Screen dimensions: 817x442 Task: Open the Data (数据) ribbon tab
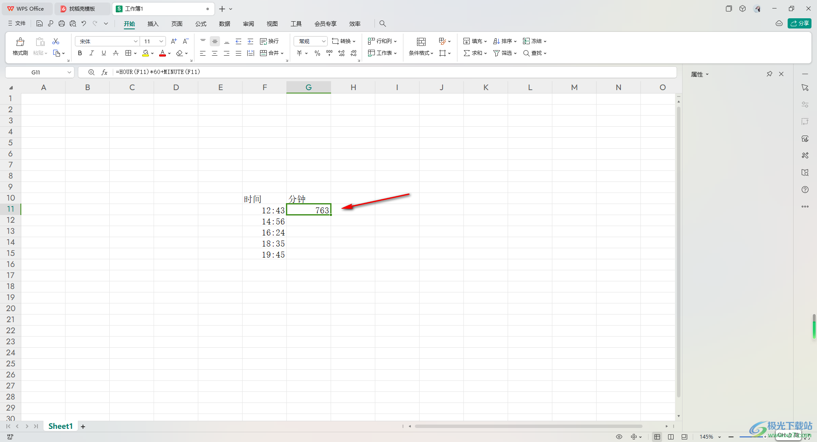coord(224,24)
